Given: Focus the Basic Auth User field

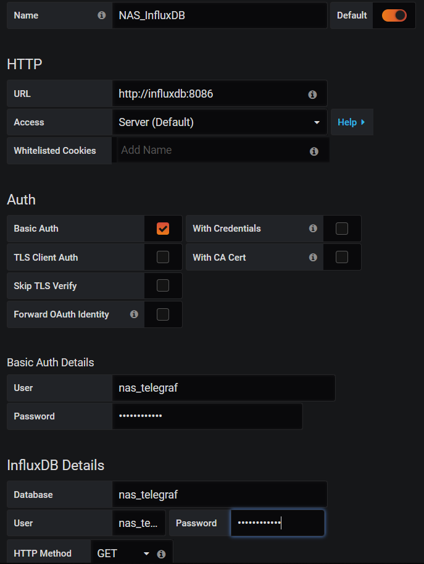Looking at the screenshot, I should tap(223, 388).
